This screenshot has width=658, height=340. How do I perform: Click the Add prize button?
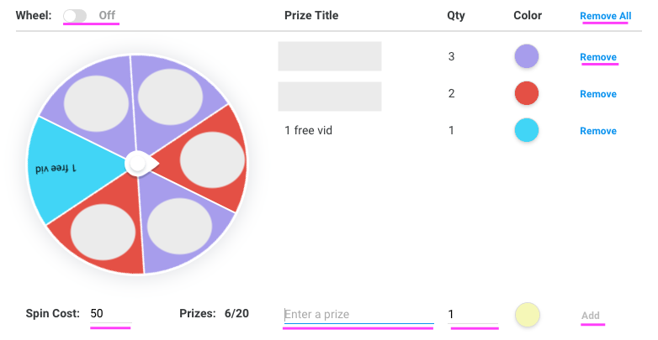coord(591,316)
